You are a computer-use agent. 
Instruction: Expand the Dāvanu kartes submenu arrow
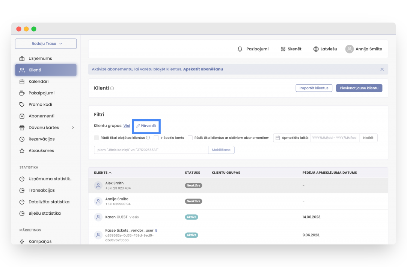pos(73,127)
